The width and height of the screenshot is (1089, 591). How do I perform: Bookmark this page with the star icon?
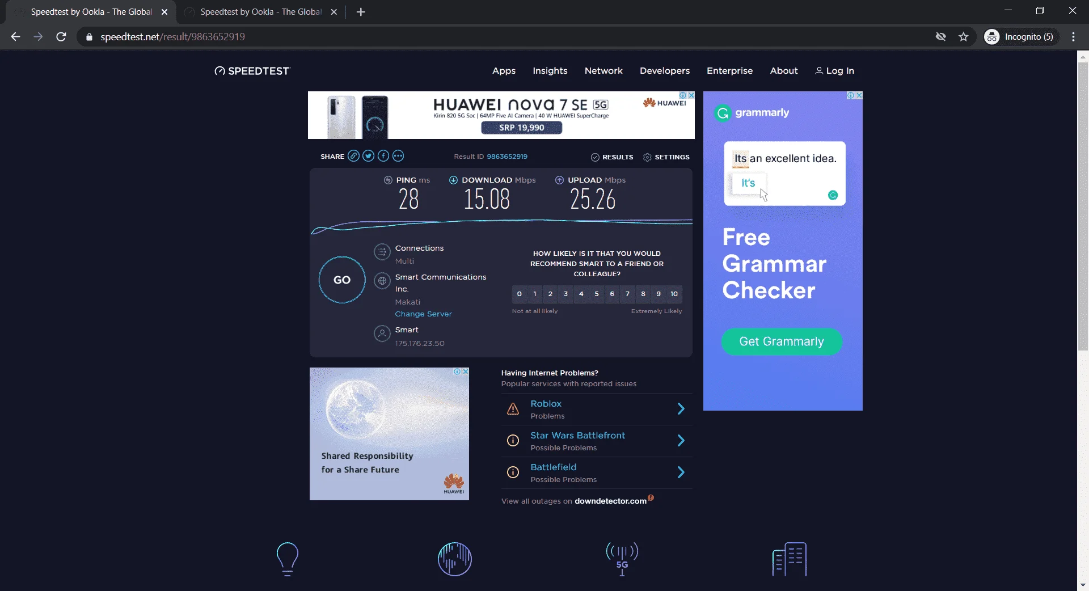coord(964,37)
